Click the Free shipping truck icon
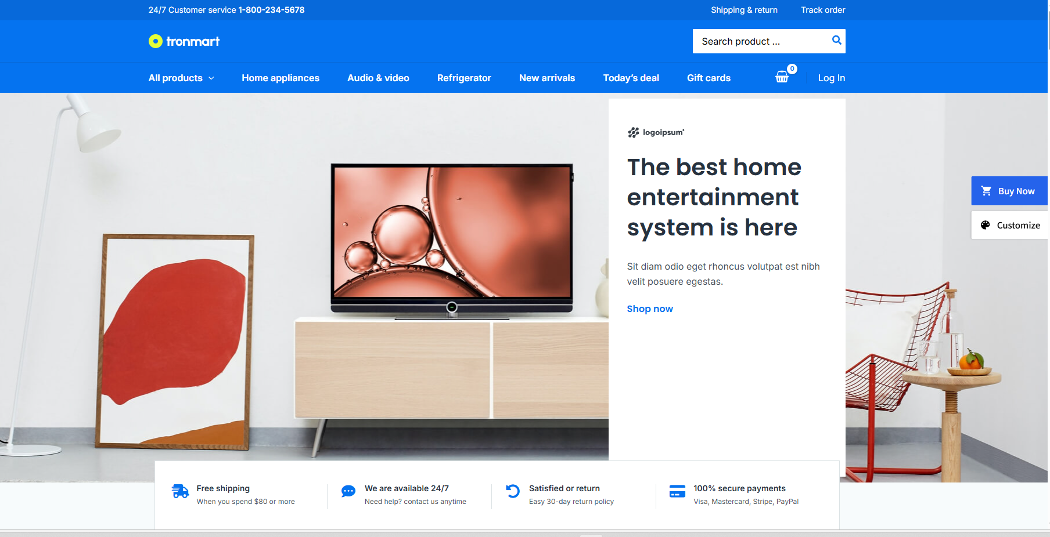This screenshot has height=537, width=1050. click(181, 491)
